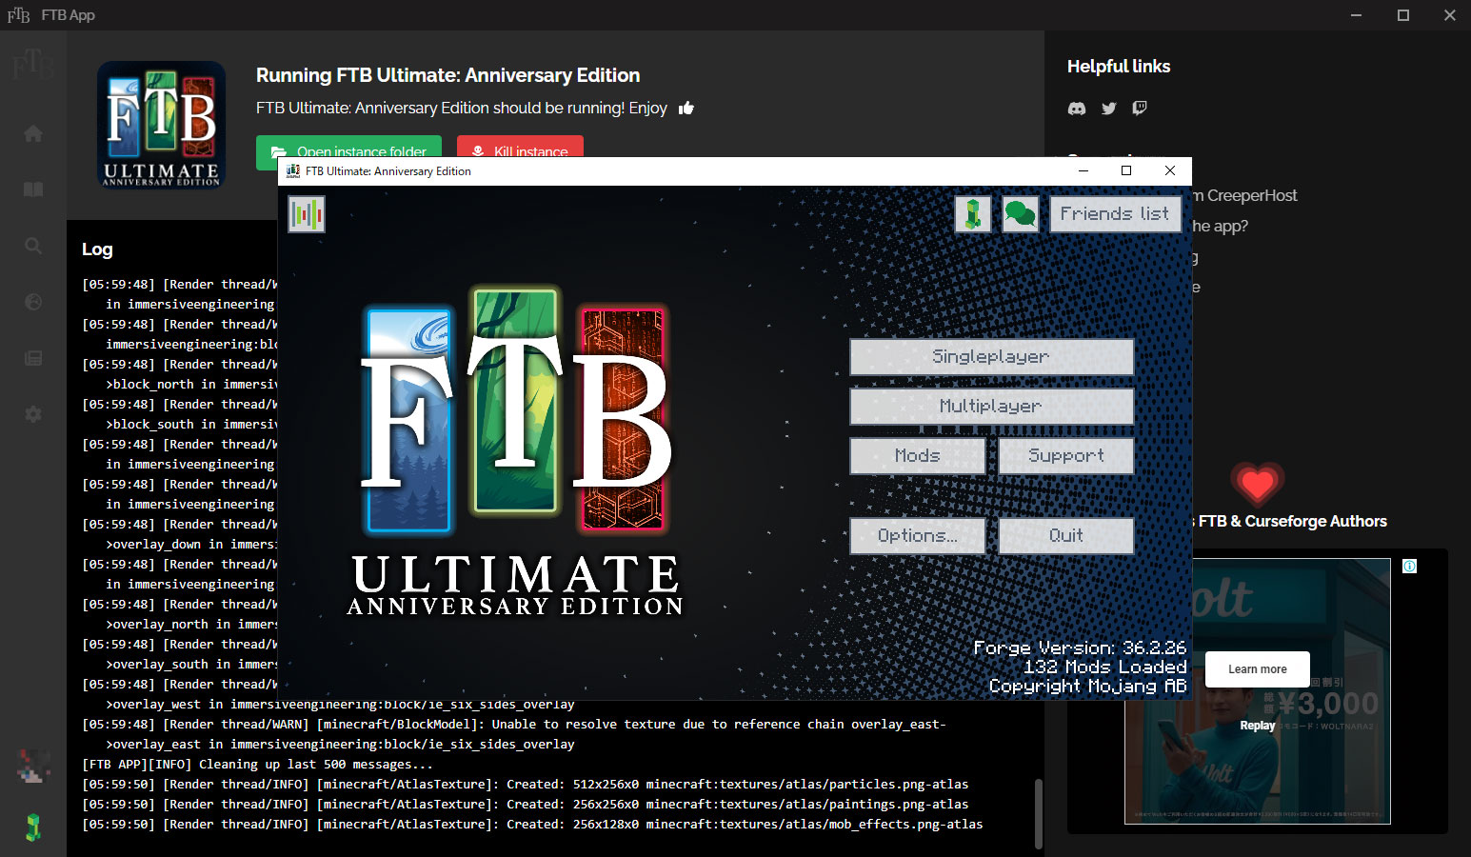
Task: Minimize the FTB App window
Action: pos(1356,15)
